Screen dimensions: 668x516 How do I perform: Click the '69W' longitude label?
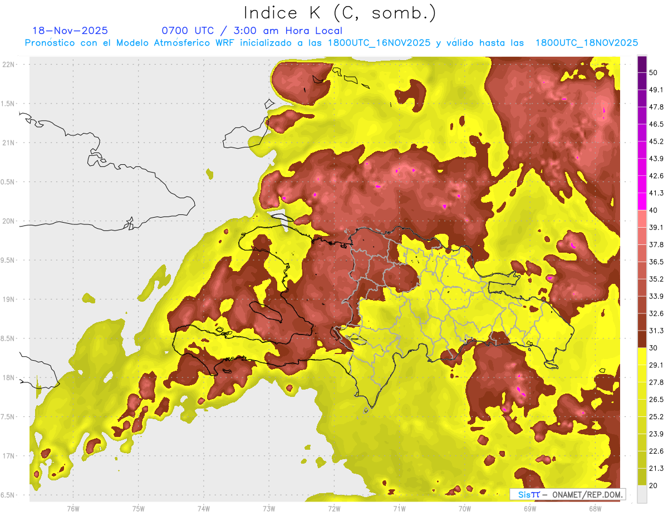pyautogui.click(x=529, y=508)
